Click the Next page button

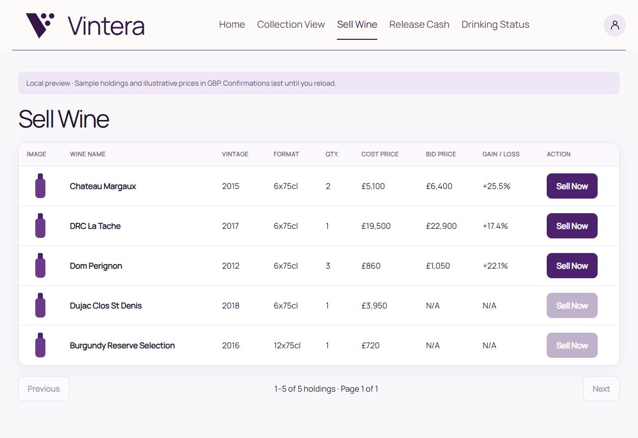pos(601,389)
